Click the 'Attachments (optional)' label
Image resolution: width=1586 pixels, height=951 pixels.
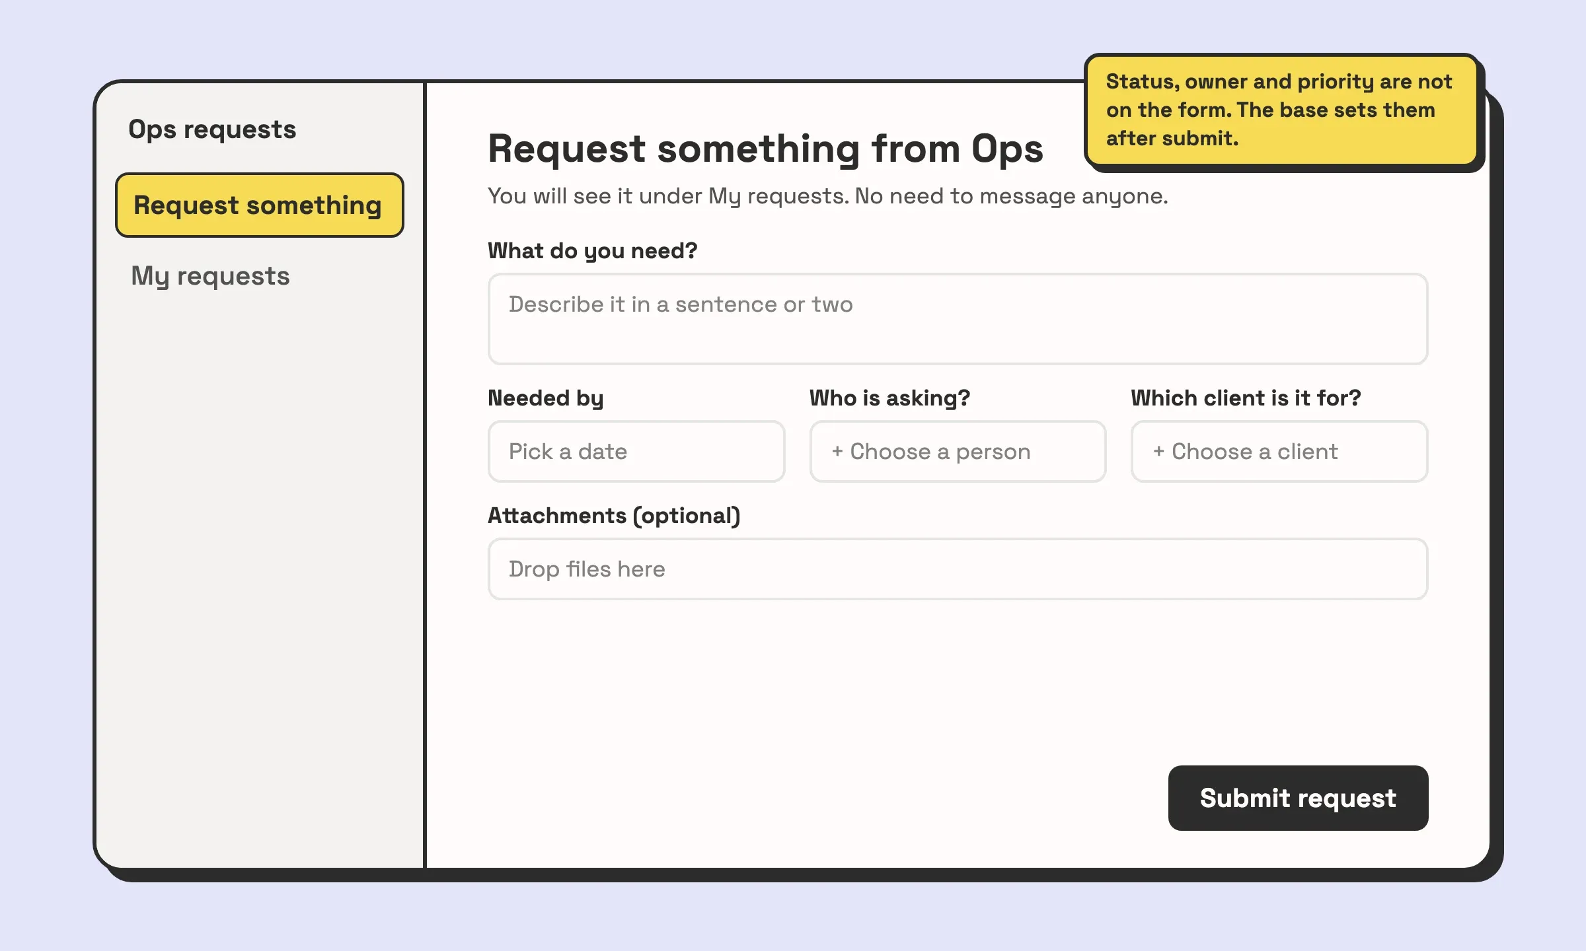(x=614, y=516)
